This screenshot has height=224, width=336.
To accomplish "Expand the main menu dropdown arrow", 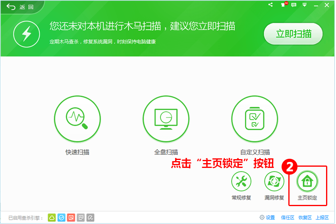I will point(305,5).
